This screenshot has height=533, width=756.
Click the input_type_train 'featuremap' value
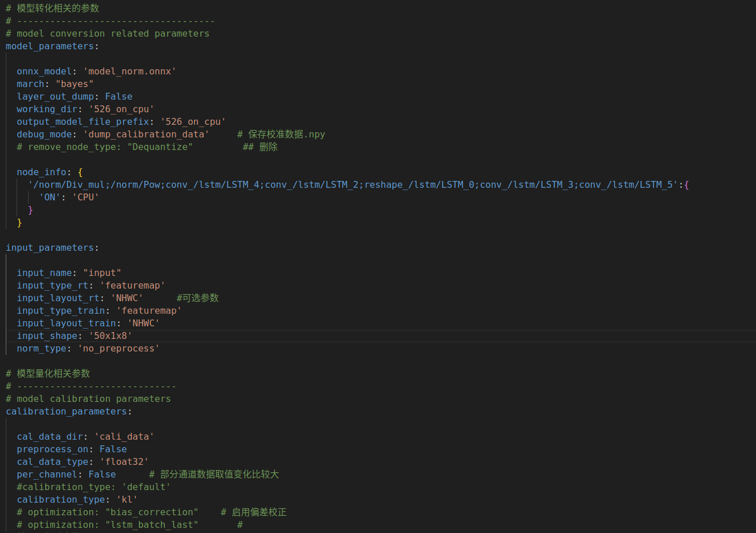[149, 311]
